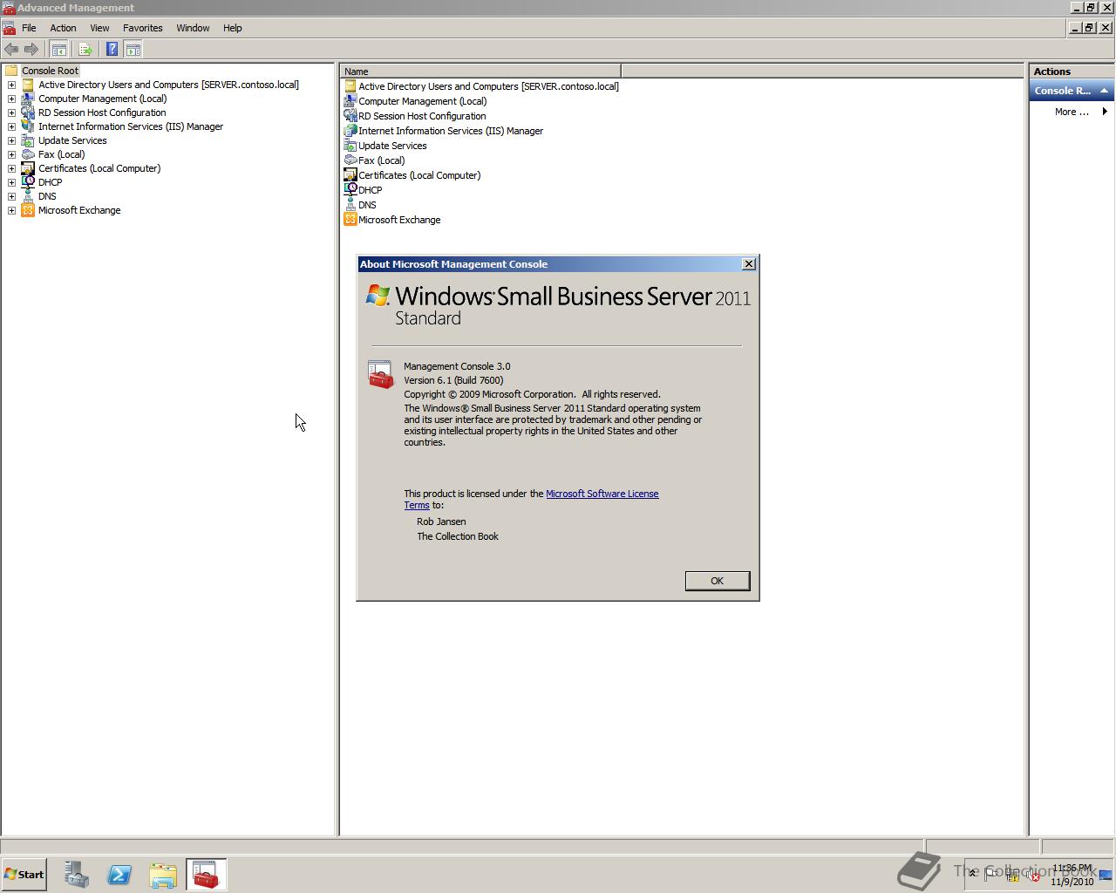This screenshot has height=893, width=1116.
Task: Launch PowerShell from the taskbar
Action: pyautogui.click(x=119, y=875)
